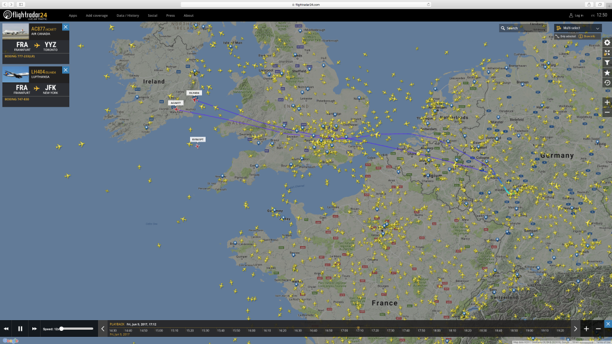Screen dimensions: 612x344
Task: Open the flight filter funnel icon
Action: coord(607,63)
